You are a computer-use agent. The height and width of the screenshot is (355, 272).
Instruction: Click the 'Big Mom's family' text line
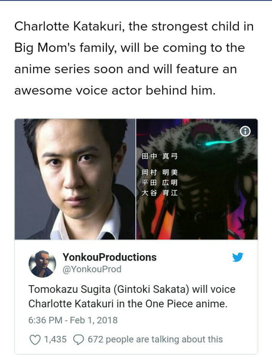[x=129, y=48]
